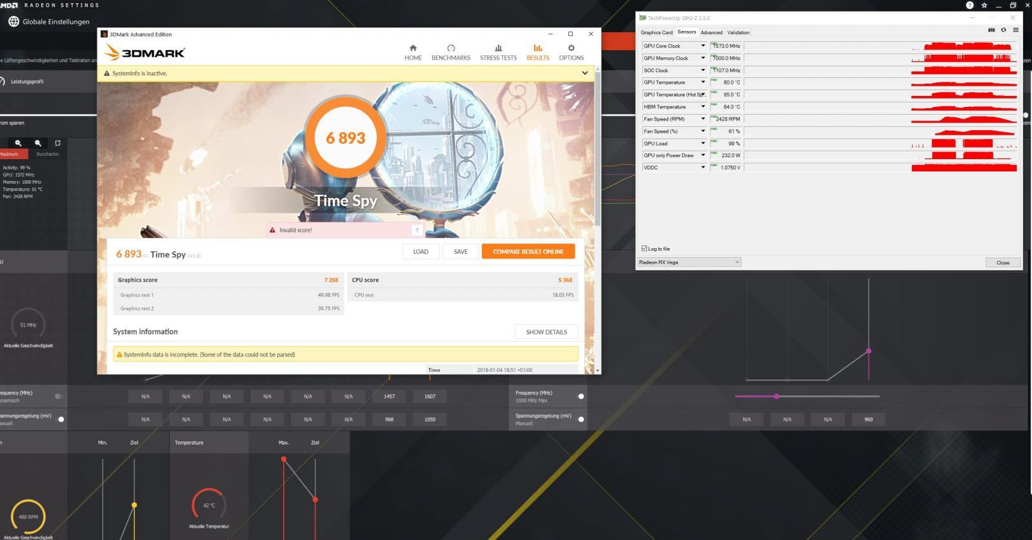Click LOAD result button

coord(421,251)
